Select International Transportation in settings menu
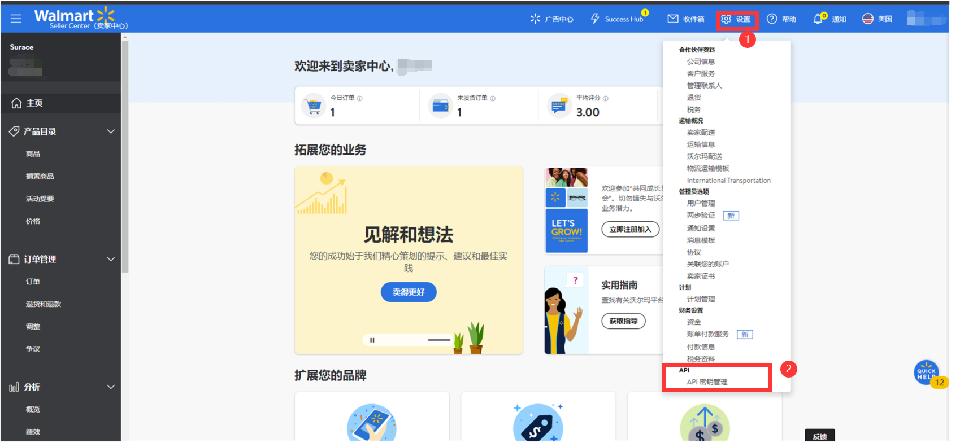Screen dimensions: 960x443 [728, 181]
